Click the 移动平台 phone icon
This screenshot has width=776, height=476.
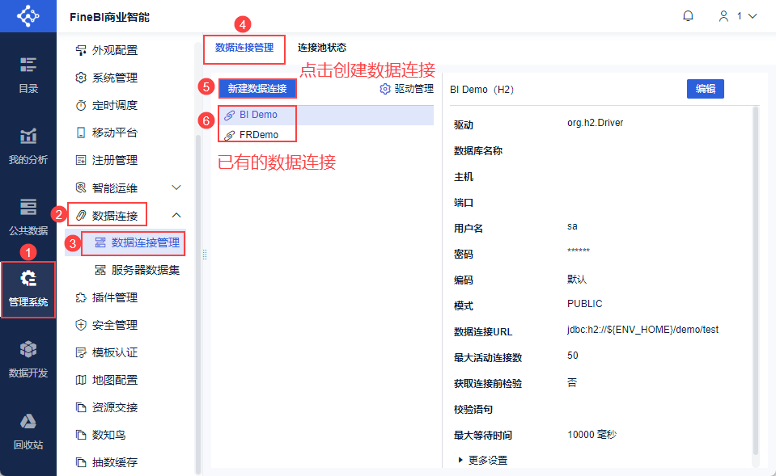tap(81, 133)
